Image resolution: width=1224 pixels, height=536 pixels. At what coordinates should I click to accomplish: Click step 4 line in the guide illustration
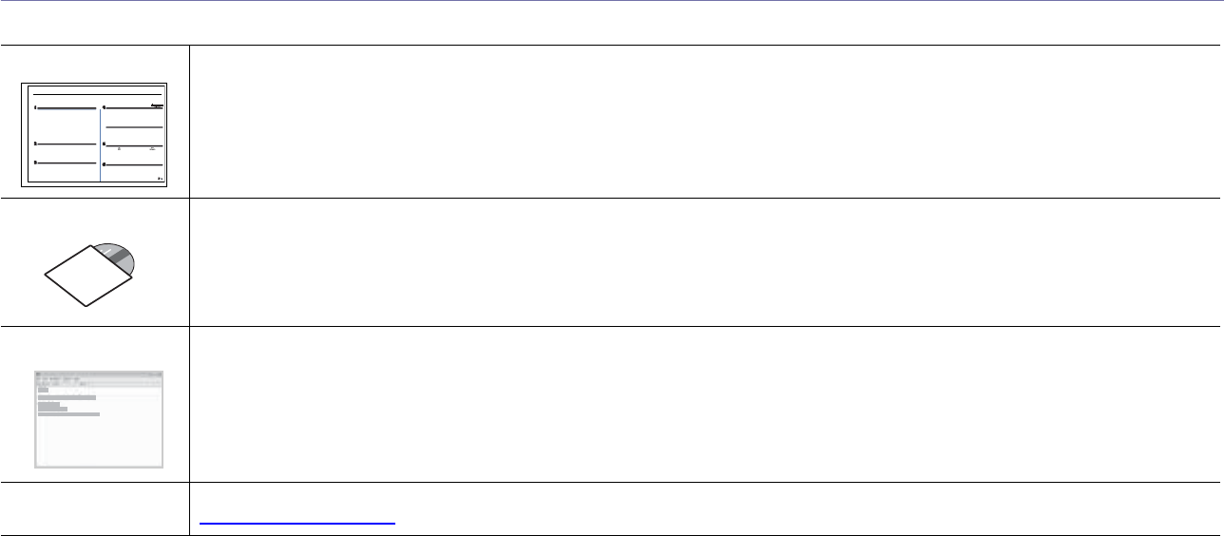(134, 110)
